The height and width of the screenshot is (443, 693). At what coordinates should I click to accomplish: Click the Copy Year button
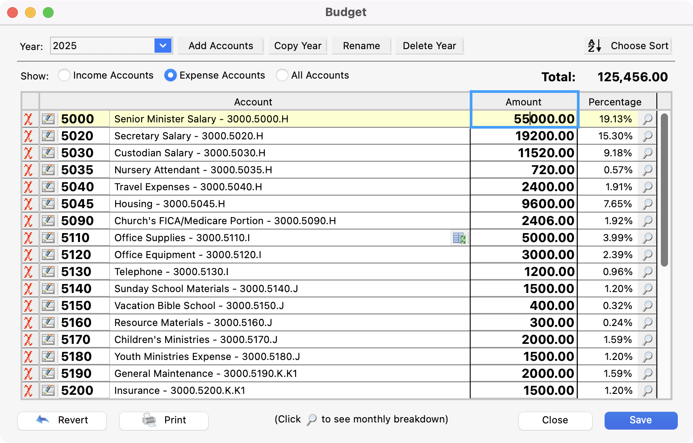[x=298, y=46]
